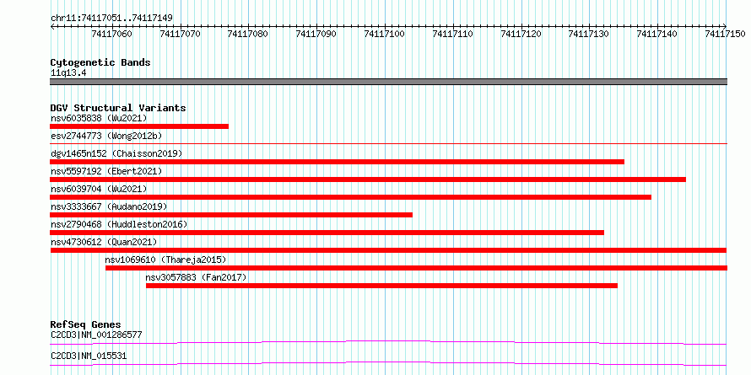751x375 pixels.
Task: Select the red bar under nsv1069610
Action: click(x=416, y=268)
